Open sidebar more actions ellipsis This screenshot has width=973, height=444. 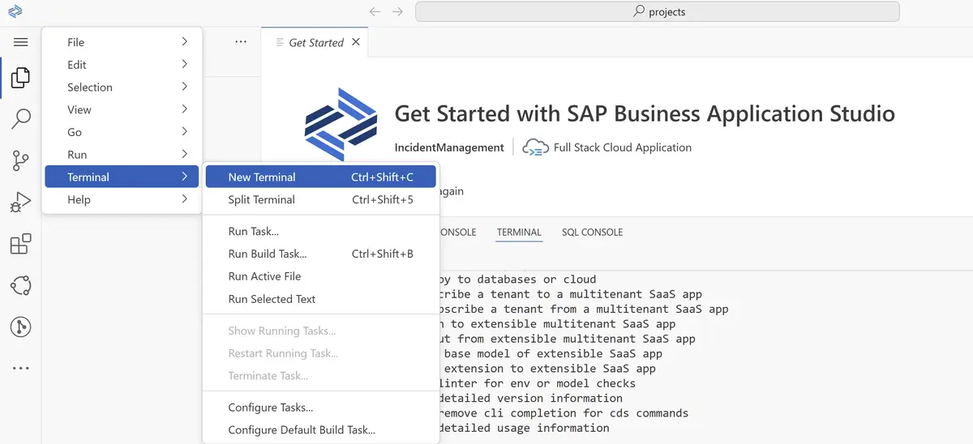coord(241,42)
